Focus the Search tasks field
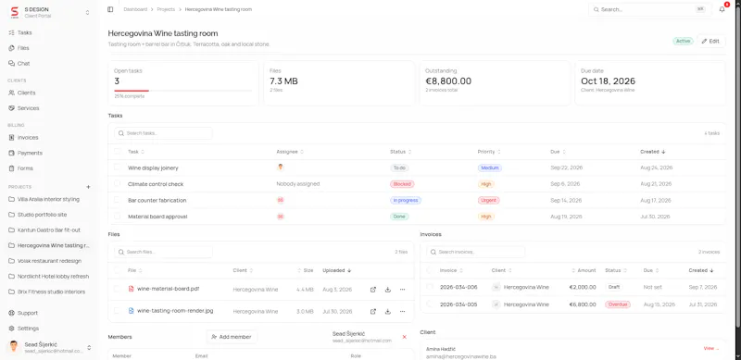741x360 pixels. tap(163, 133)
